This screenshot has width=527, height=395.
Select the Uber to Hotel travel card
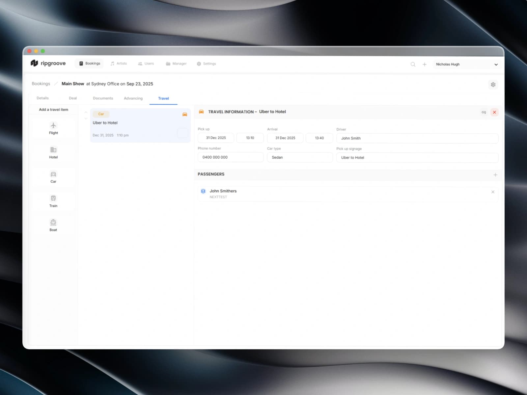pos(138,125)
